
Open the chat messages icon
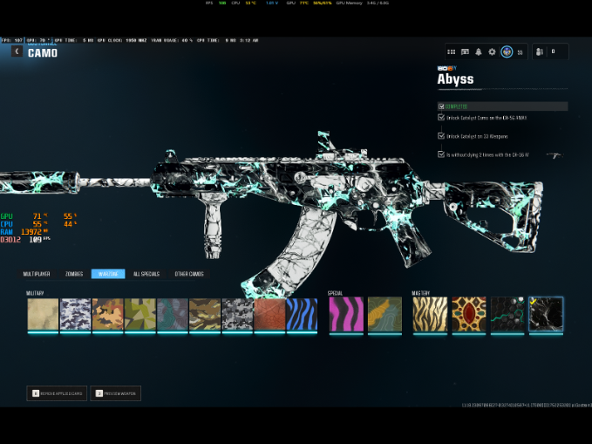pyautogui.click(x=465, y=51)
